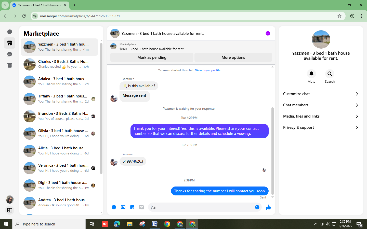Click the 'Message sent' bubble
This screenshot has height=229, width=367.
135,96
